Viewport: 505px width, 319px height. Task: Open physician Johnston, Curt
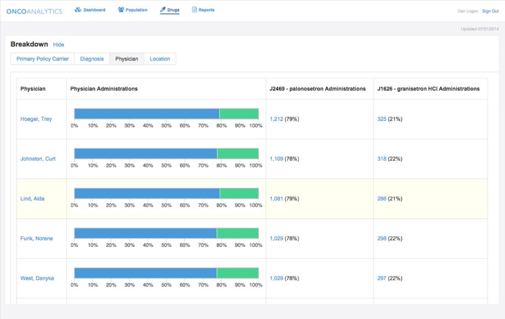(37, 159)
